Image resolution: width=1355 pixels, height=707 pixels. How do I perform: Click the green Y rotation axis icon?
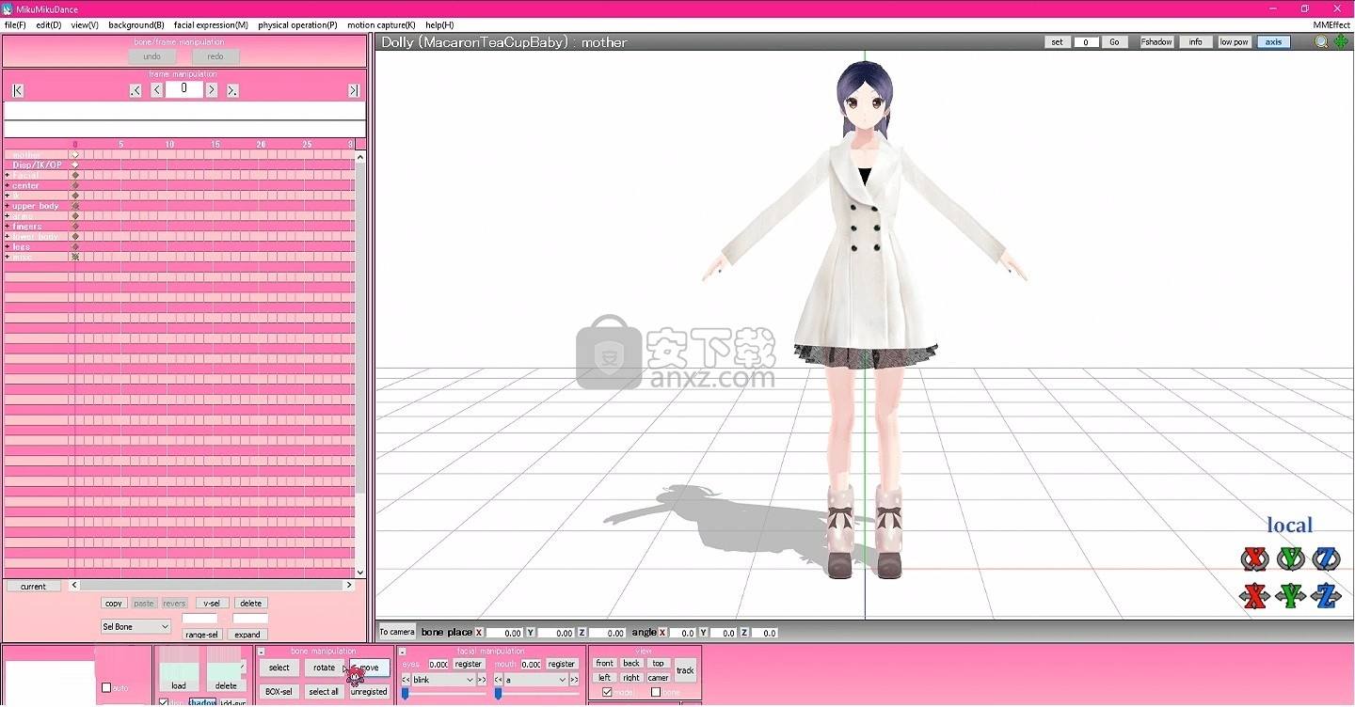[x=1291, y=558]
